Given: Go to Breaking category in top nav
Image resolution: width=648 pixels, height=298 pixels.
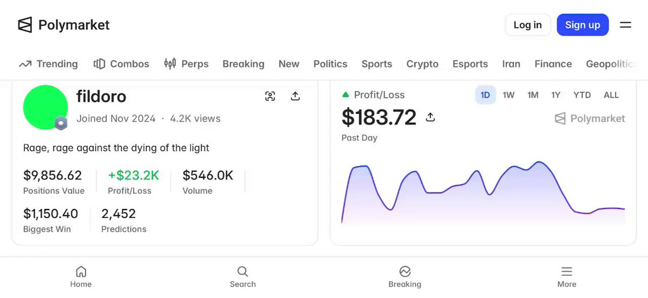Looking at the screenshot, I should coord(244,64).
